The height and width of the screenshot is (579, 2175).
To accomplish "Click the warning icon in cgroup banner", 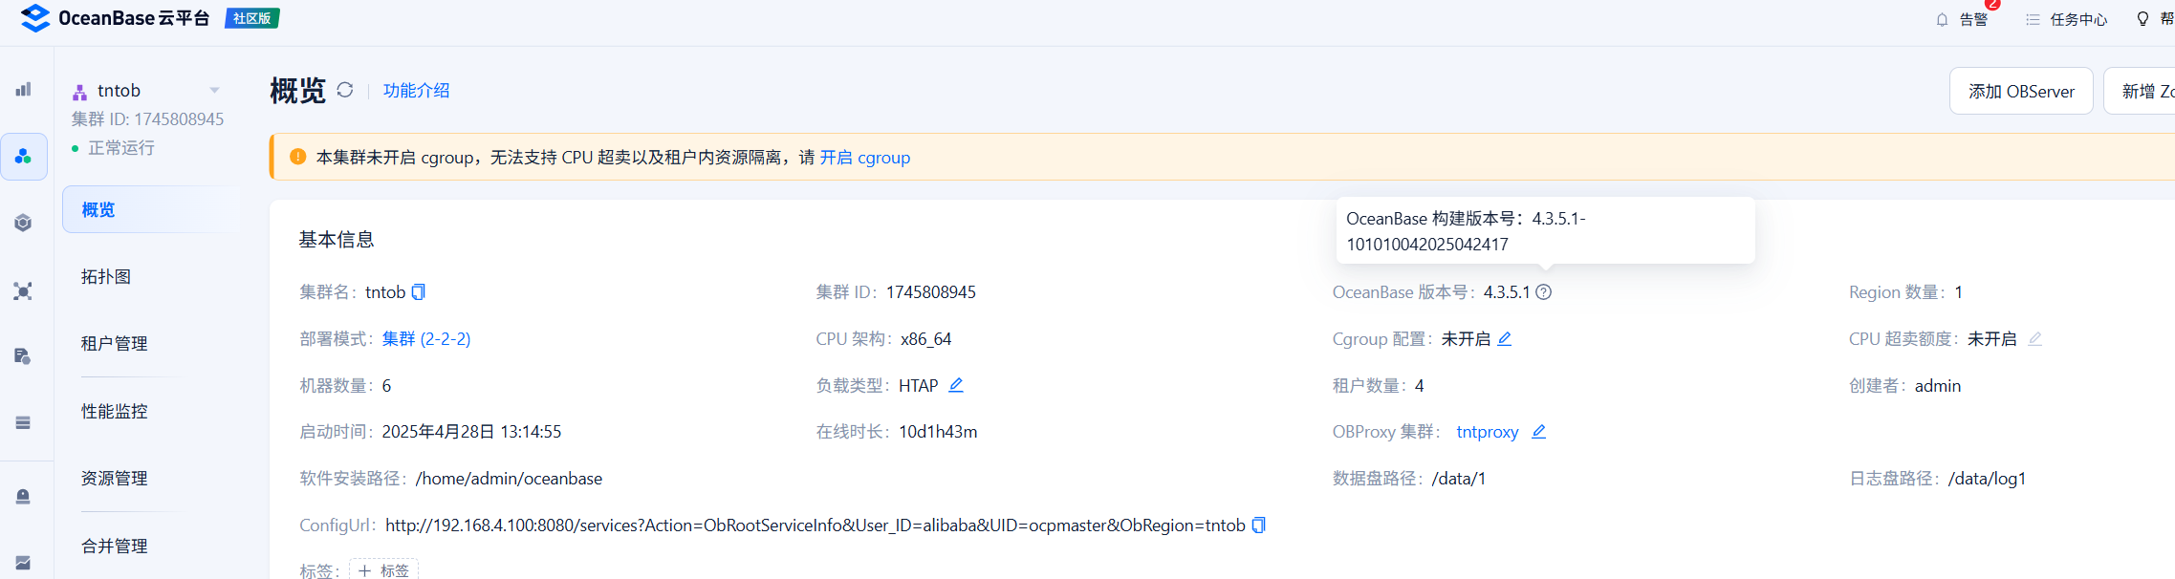I will 297,157.
